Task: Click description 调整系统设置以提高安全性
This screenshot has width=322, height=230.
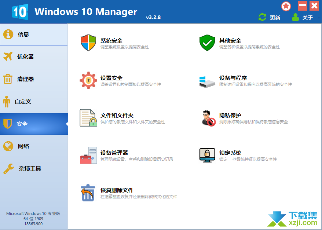Action: (125, 47)
